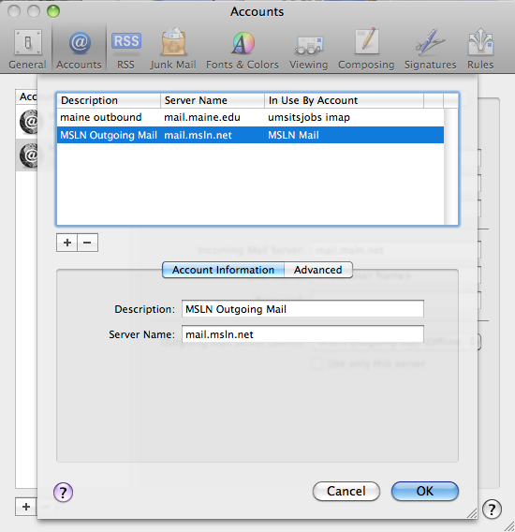
Task: Select second account icon in background sidebar
Action: point(28,155)
